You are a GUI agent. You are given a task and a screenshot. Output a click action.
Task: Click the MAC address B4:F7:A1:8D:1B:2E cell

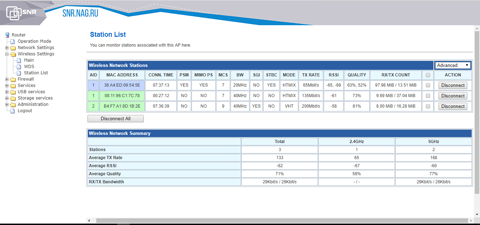click(x=122, y=106)
